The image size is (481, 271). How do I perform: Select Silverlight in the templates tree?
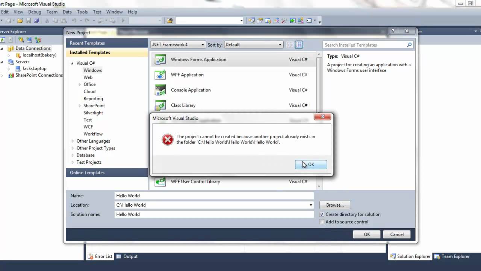[93, 113]
